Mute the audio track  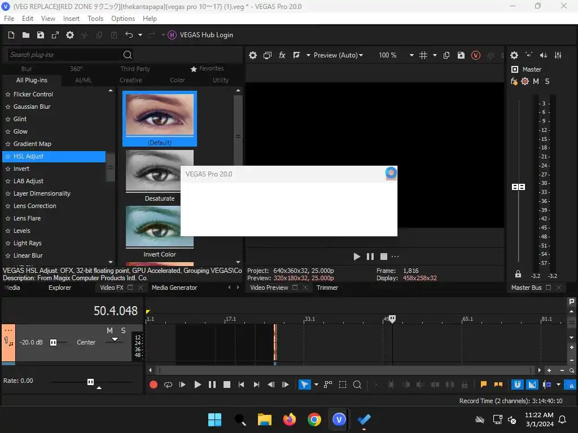coord(110,330)
